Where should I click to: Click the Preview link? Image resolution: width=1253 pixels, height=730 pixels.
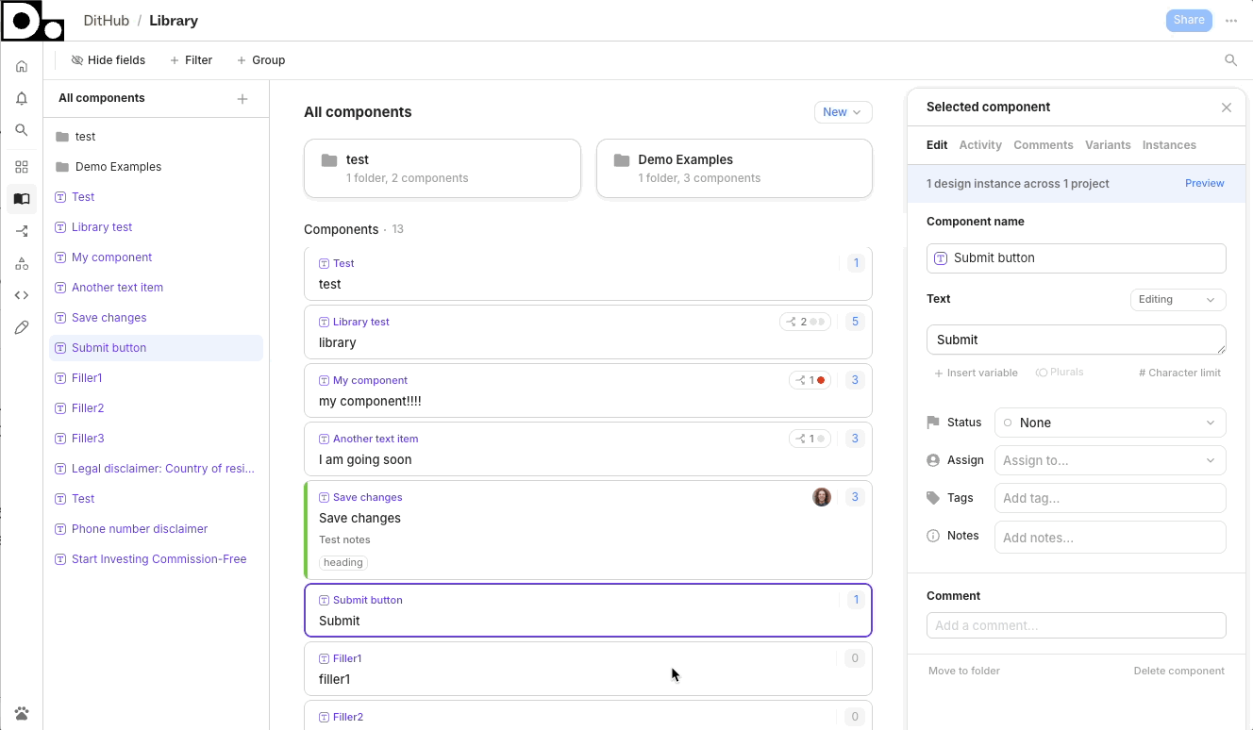point(1204,183)
